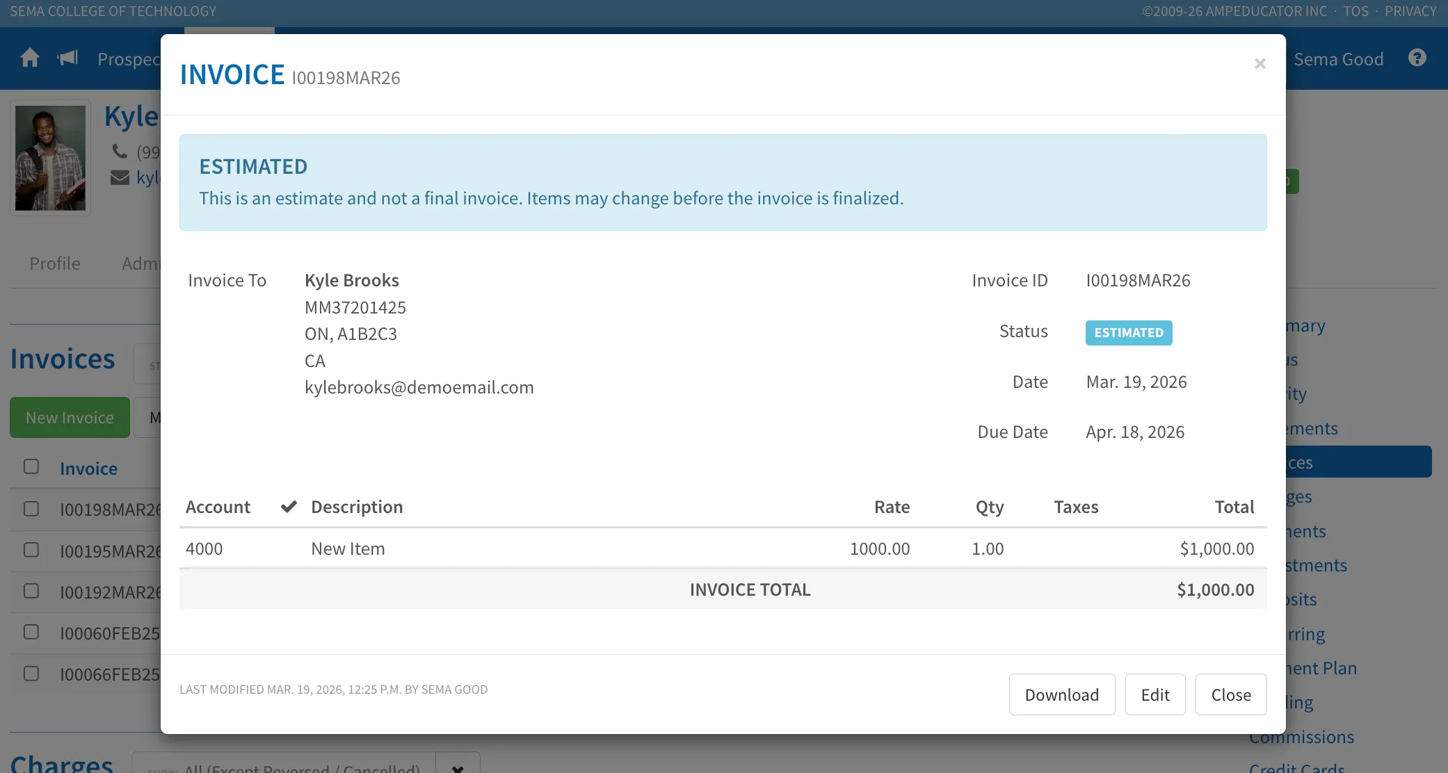
Task: Click the ESTIMATED status badge
Action: (1129, 332)
